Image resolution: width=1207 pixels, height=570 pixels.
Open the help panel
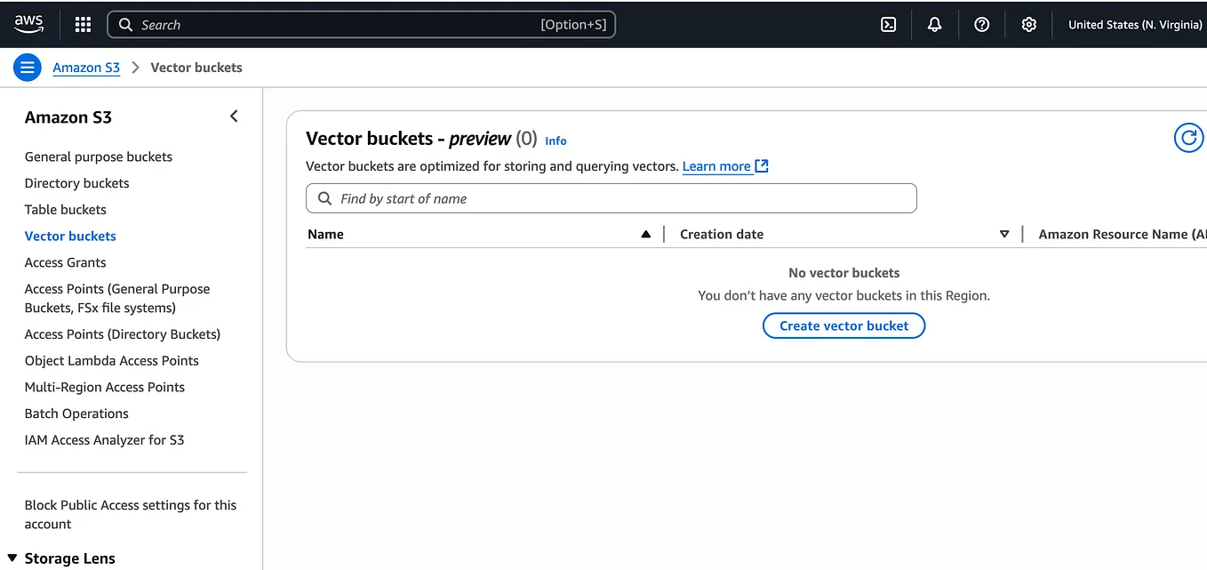tap(981, 24)
